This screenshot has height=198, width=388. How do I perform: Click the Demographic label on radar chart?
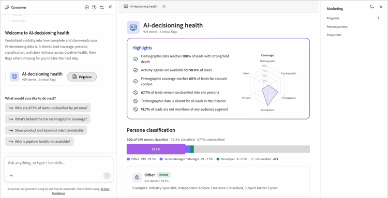[267, 110]
